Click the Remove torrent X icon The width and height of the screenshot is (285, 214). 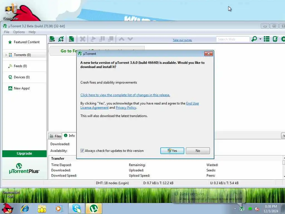(x=82, y=39)
